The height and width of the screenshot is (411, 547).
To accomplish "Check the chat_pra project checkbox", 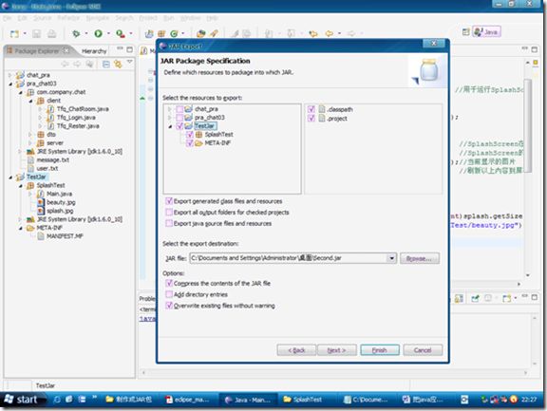I will pos(179,109).
